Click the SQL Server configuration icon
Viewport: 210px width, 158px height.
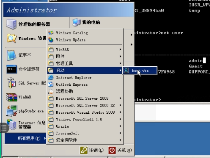point(12,83)
